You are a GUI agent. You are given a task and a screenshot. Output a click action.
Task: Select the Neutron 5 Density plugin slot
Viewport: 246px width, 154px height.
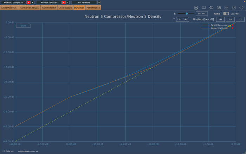(49, 2)
